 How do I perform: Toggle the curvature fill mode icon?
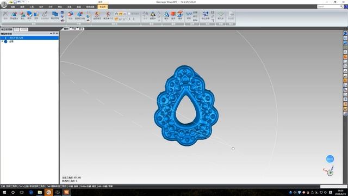pyautogui.click(x=116, y=14)
